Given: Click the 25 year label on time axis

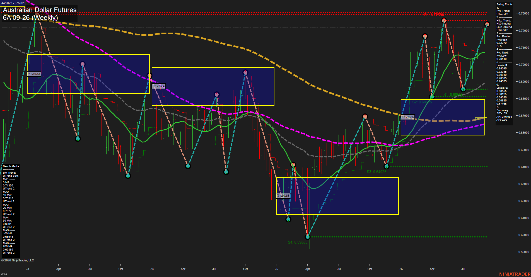Looking at the screenshot, I should click(276, 269).
